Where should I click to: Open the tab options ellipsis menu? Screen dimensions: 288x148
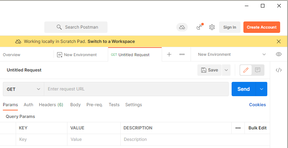[182, 54]
